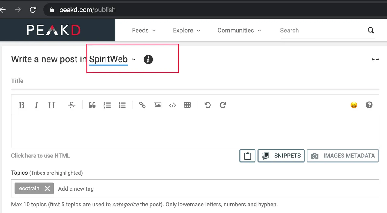Focus the post Title field
The height and width of the screenshot is (213, 387).
tap(195, 81)
